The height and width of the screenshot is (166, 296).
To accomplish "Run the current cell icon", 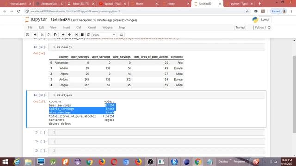I will coord(76,35).
